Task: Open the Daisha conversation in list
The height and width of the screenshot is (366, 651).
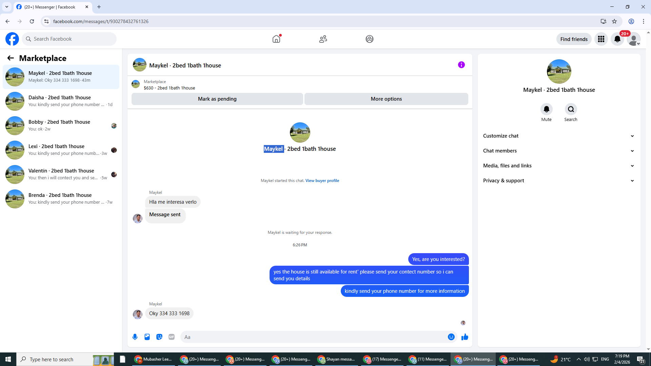Action: tap(61, 101)
